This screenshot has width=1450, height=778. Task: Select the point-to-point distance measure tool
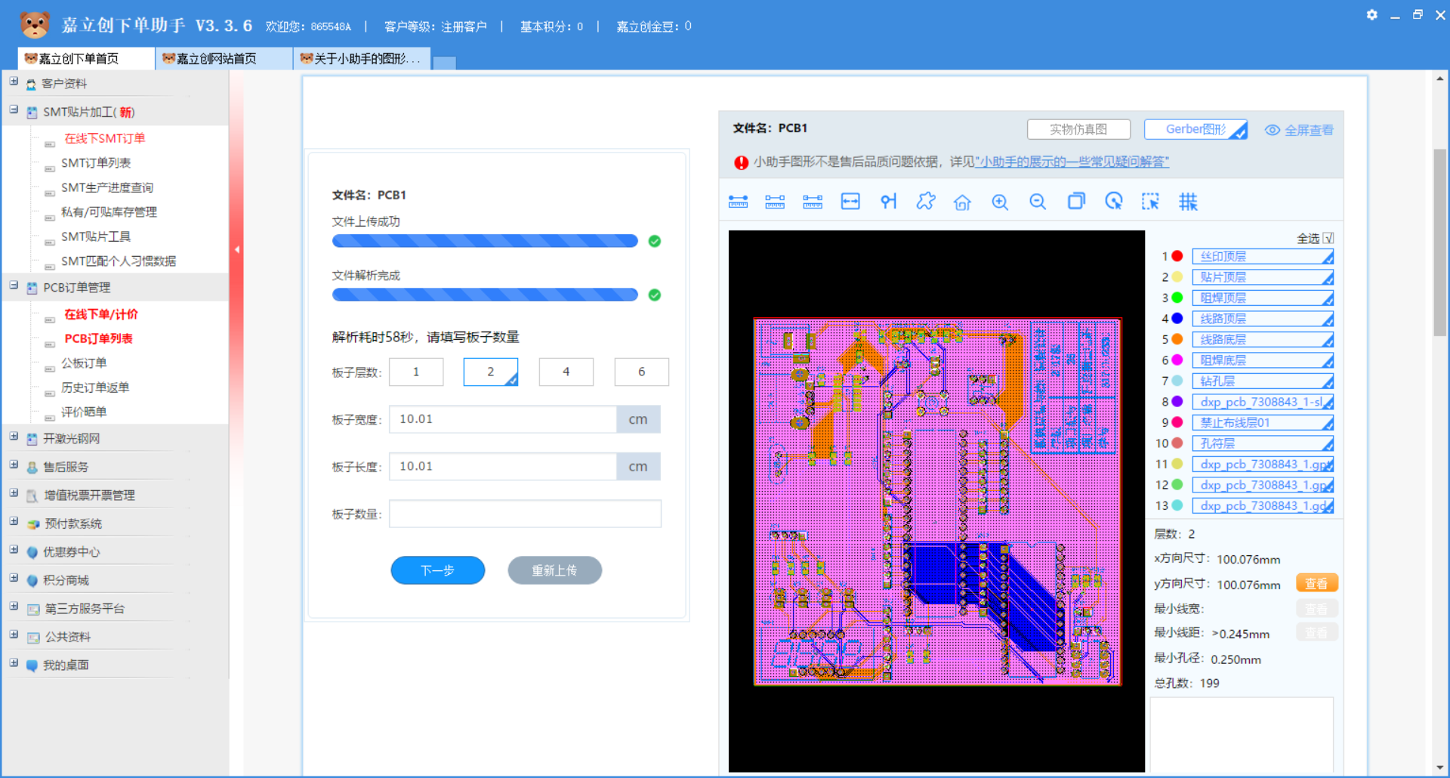pos(738,202)
